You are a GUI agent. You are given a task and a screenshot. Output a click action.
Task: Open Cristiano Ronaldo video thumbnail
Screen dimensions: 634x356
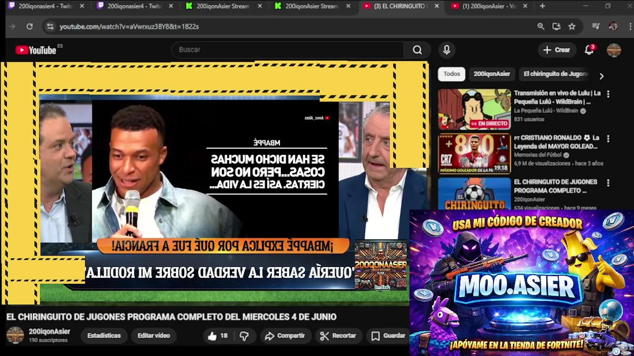(x=474, y=154)
